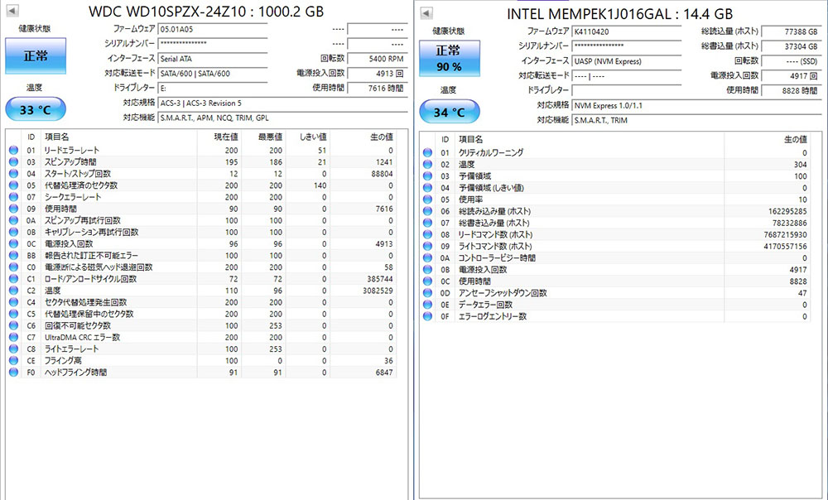Click the blue status orb for リードエラーレート
Image resolution: width=828 pixels, height=500 pixels.
(13, 151)
